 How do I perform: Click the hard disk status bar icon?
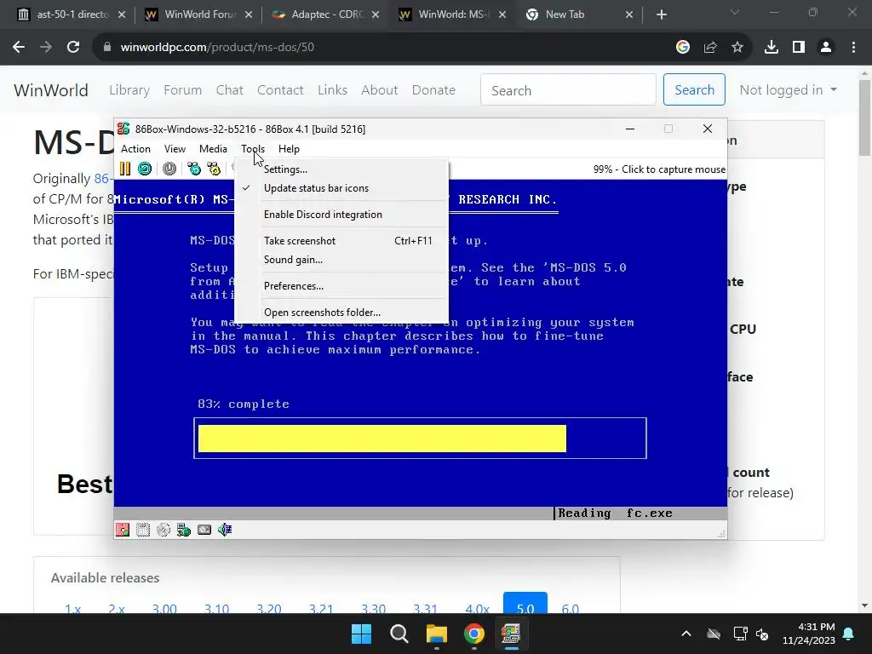click(204, 530)
